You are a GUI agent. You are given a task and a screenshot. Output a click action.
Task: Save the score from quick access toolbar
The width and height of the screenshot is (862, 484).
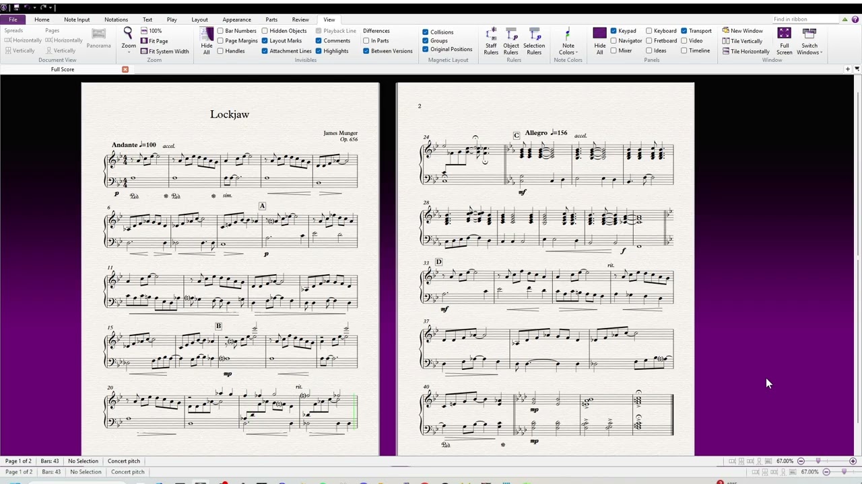[x=15, y=7]
